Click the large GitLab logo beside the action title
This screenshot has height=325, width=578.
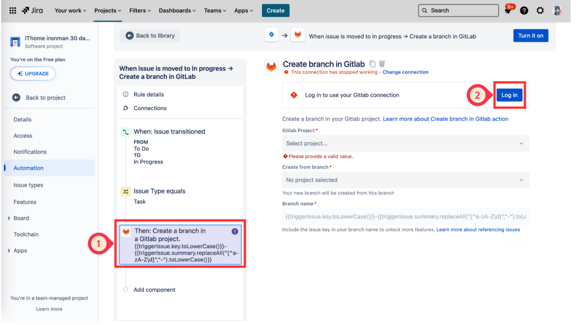tap(272, 67)
